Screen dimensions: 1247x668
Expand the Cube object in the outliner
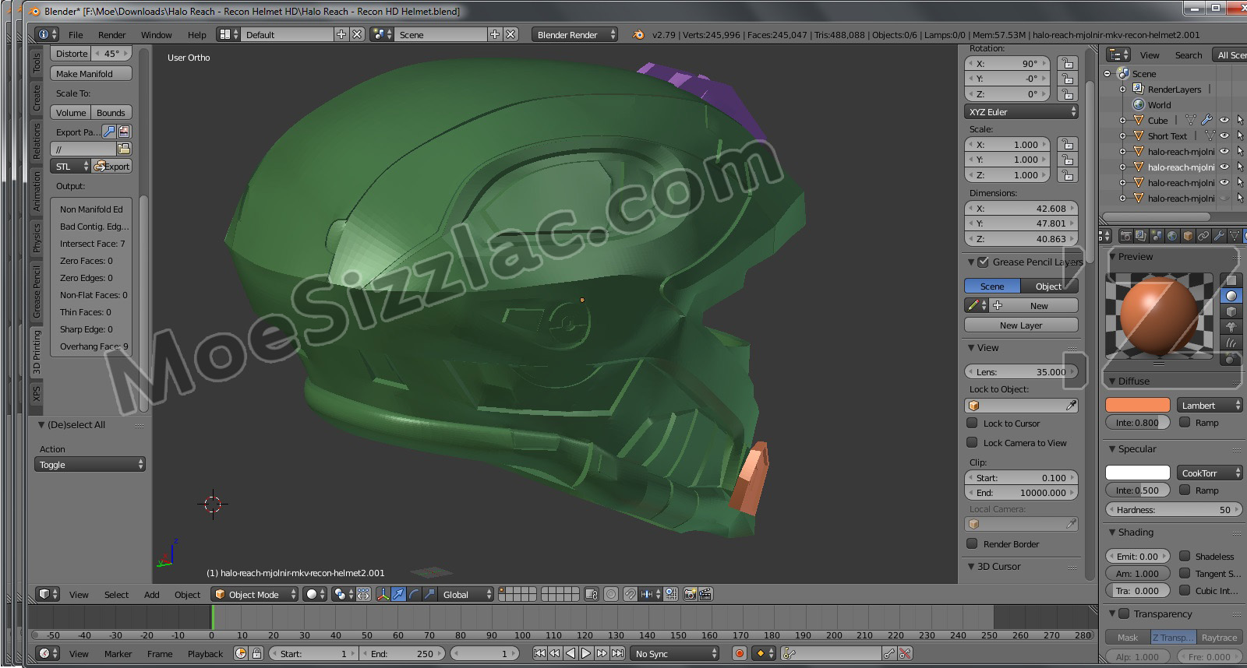coord(1122,120)
